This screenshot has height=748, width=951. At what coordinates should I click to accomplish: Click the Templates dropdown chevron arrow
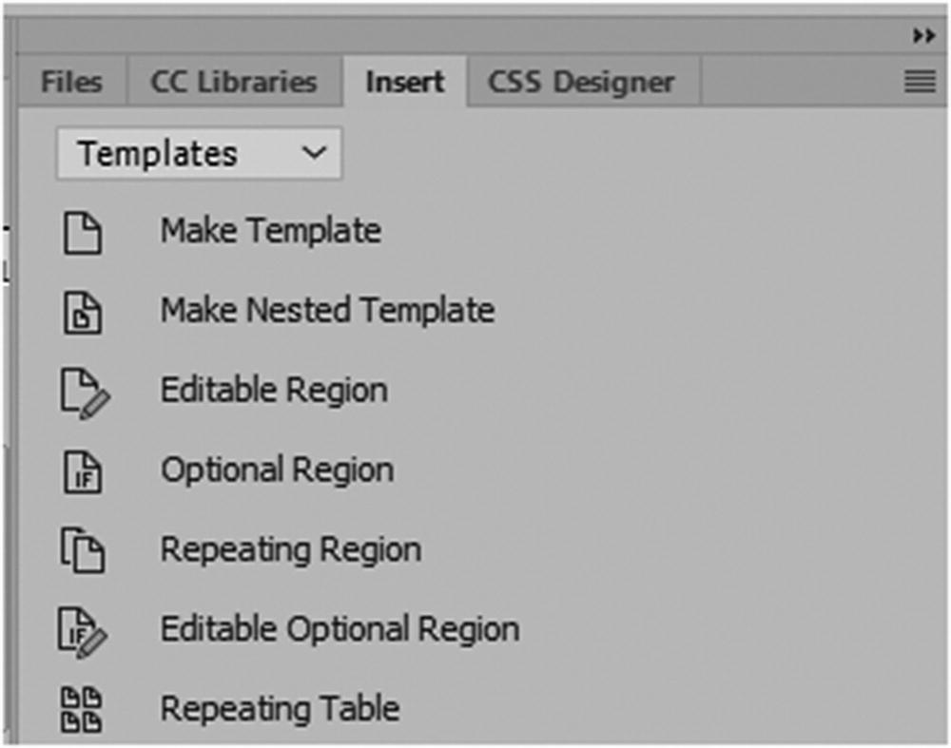click(313, 154)
